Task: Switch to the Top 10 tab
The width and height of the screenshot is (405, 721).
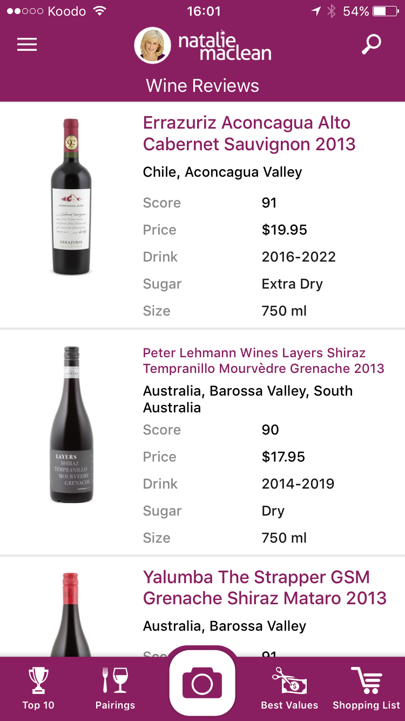Action: click(38, 705)
